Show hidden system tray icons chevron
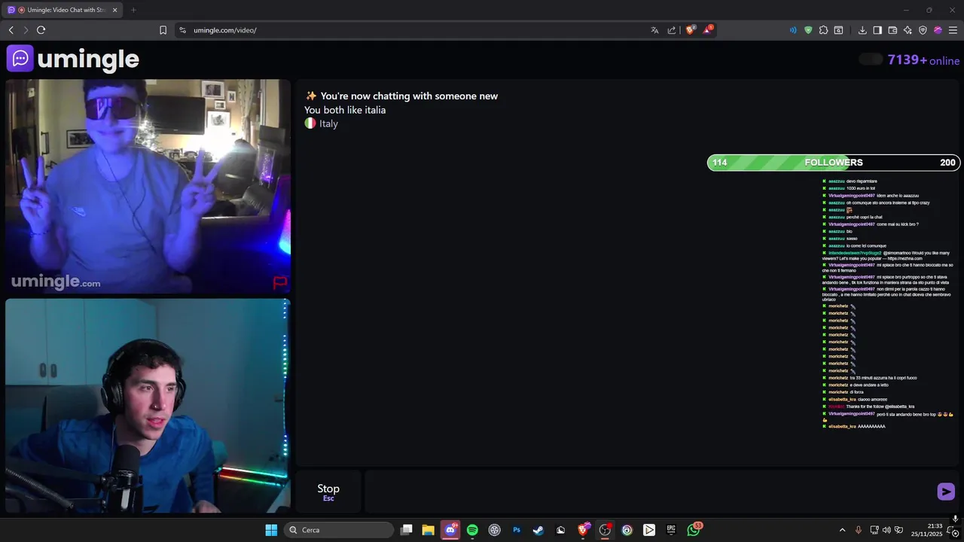The height and width of the screenshot is (542, 964). [x=841, y=530]
